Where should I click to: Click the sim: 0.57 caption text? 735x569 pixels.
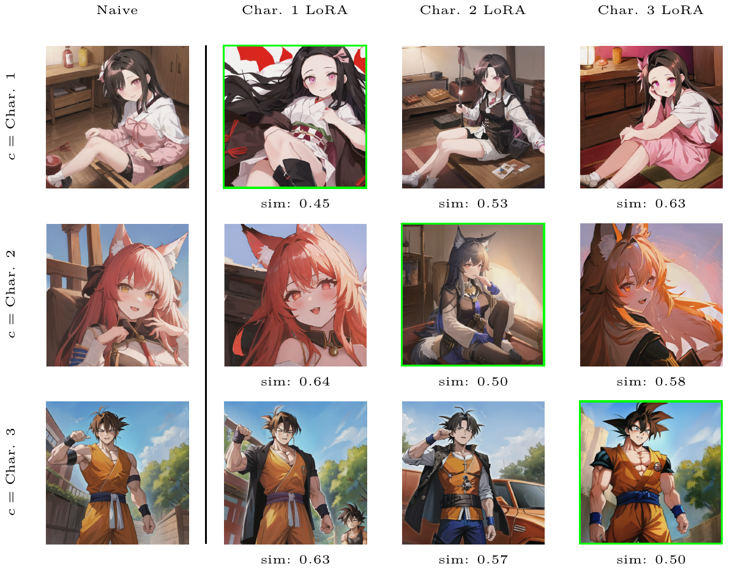tap(473, 560)
